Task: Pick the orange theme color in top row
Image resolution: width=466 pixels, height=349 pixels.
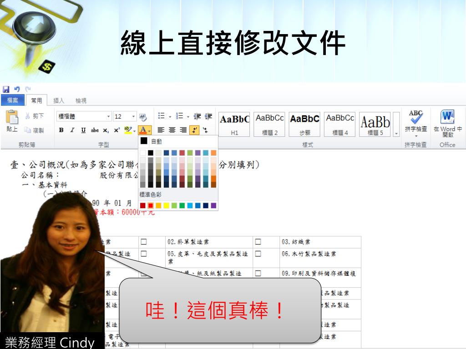Action: click(213, 153)
